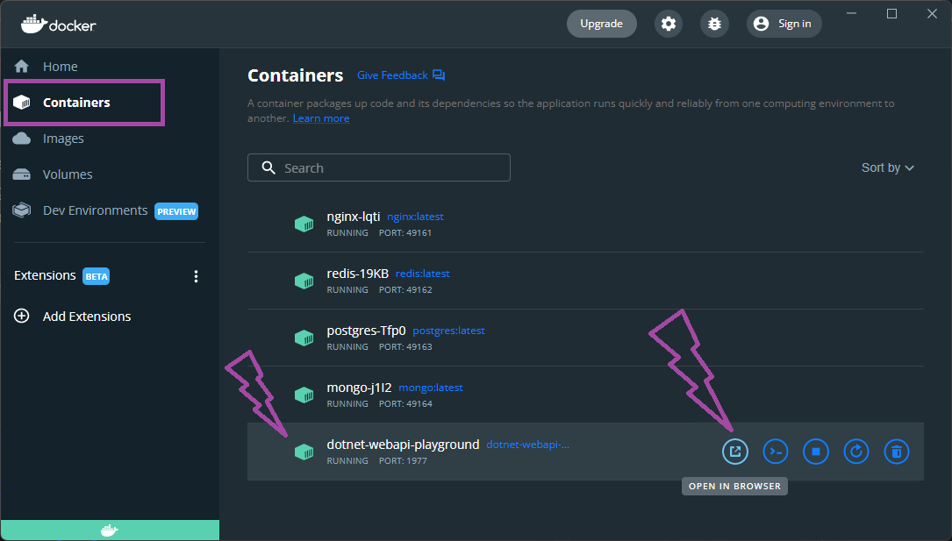Image resolution: width=952 pixels, height=541 pixels.
Task: Click the Containers page heading
Action: tap(296, 75)
